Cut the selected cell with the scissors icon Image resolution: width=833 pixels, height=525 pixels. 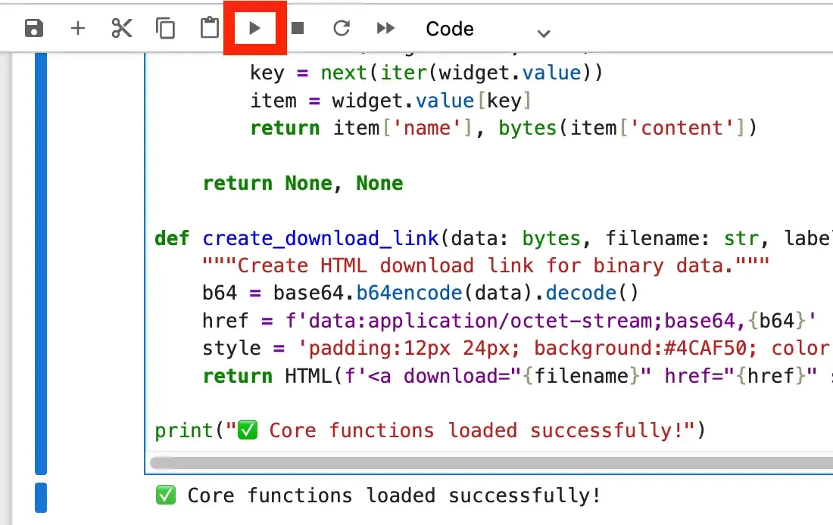(x=122, y=28)
